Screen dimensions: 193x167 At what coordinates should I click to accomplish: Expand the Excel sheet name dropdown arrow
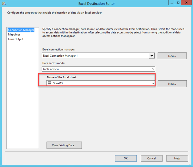tap(153, 83)
